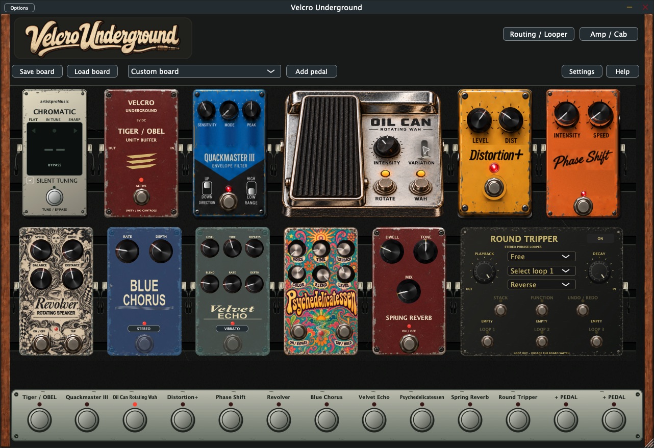Click the Oil Can Rotate footswitch
Image resolution: width=654 pixels, height=448 pixels.
pyautogui.click(x=386, y=186)
